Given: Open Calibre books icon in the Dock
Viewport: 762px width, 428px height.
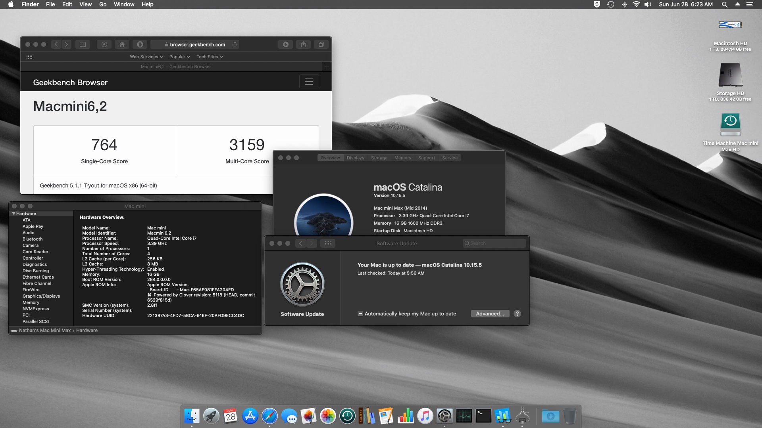Looking at the screenshot, I should click(367, 416).
